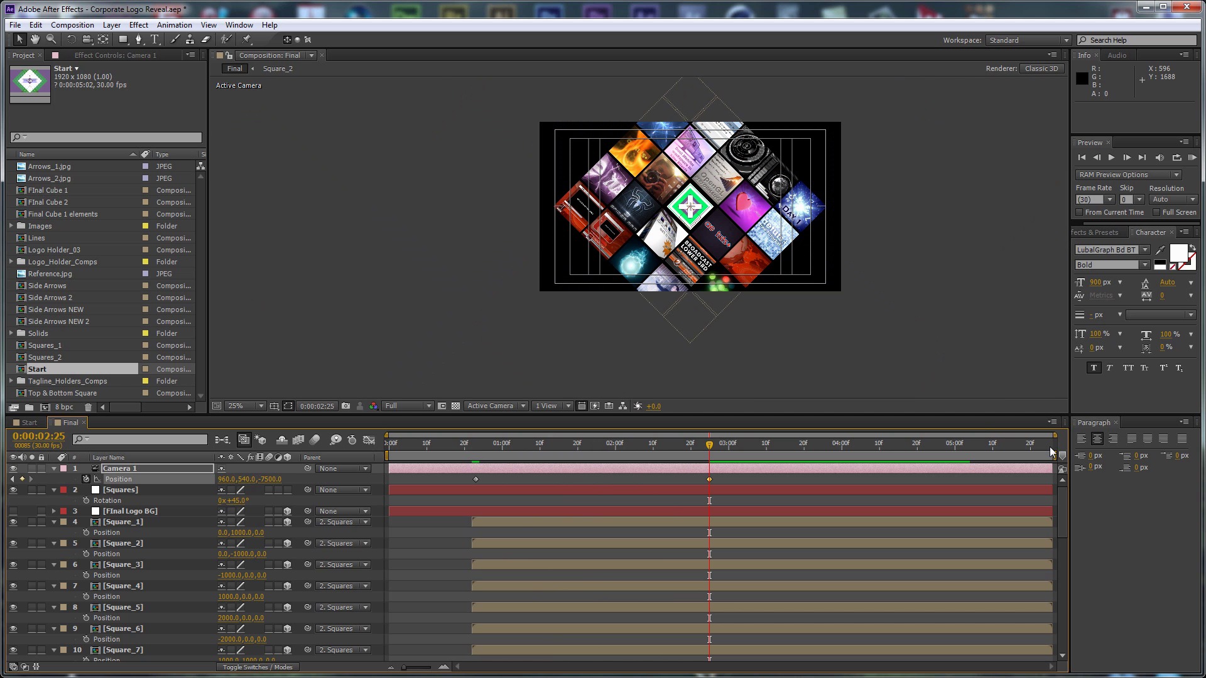Image resolution: width=1206 pixels, height=678 pixels.
Task: Select the Roto Brush tool
Action: [x=227, y=40]
